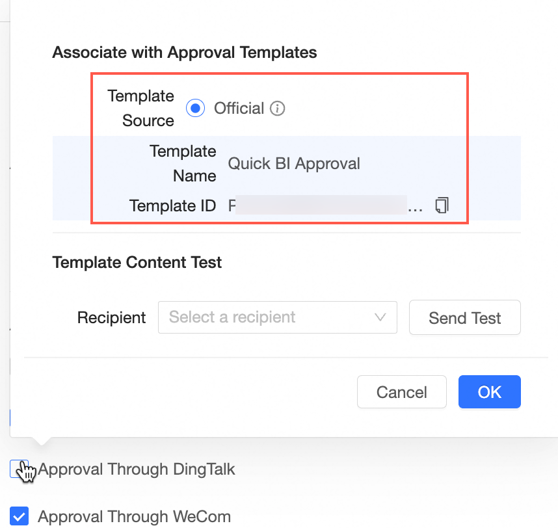Click the Associate with Approval Templates heading
The height and width of the screenshot is (528, 558).
click(x=185, y=53)
